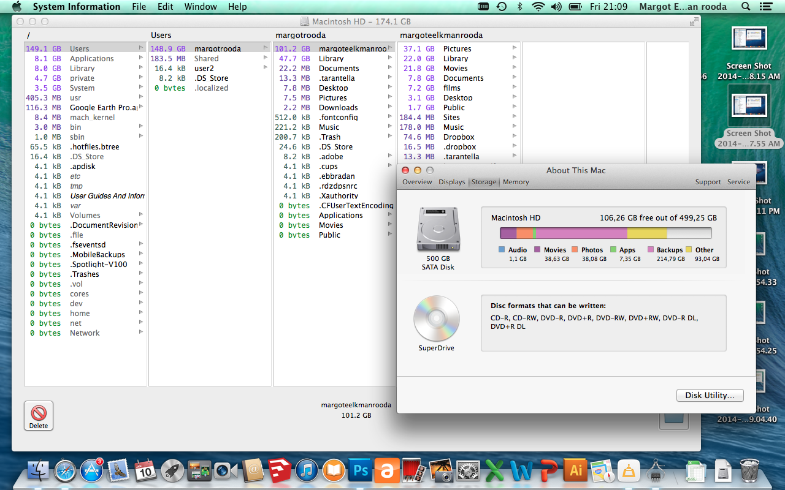Image resolution: width=785 pixels, height=490 pixels.
Task: Expand the 37.1 GB Pictures arrow
Action: click(515, 48)
